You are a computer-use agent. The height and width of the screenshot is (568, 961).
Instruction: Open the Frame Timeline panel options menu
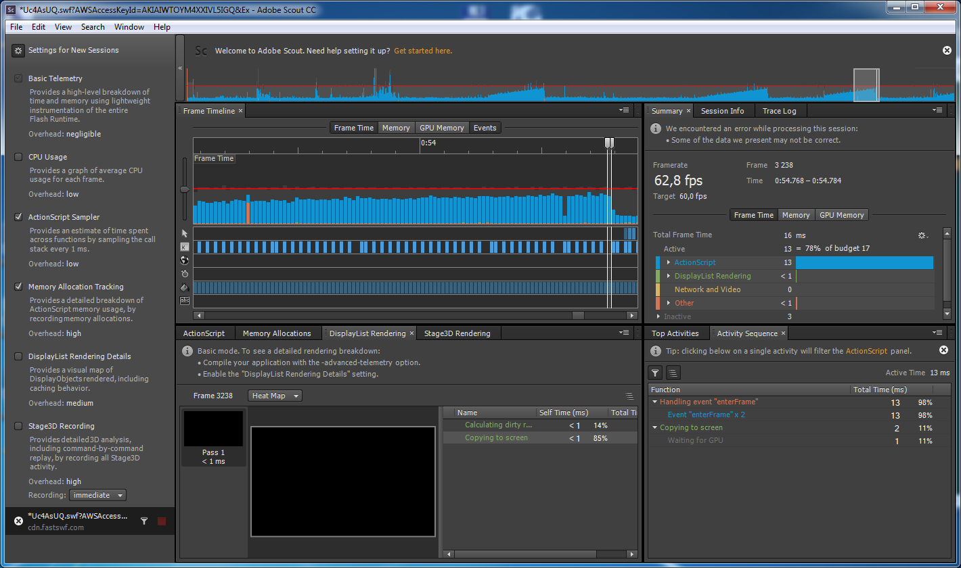click(x=624, y=110)
